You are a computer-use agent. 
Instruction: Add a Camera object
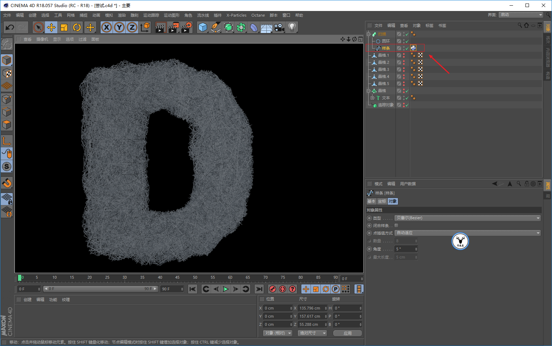(x=279, y=27)
